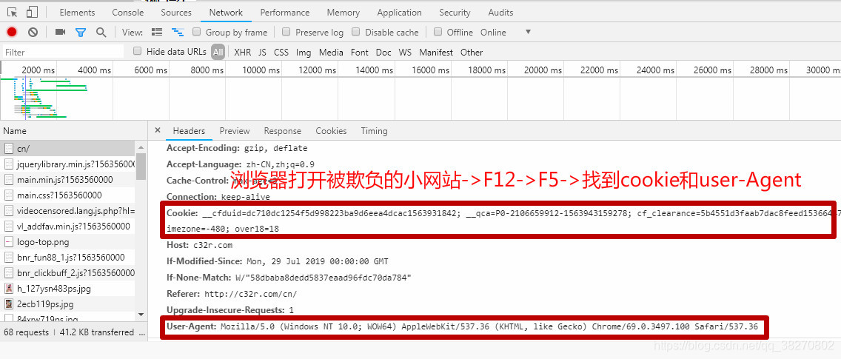
Task: Switch to the Preview detail tab
Action: [235, 131]
